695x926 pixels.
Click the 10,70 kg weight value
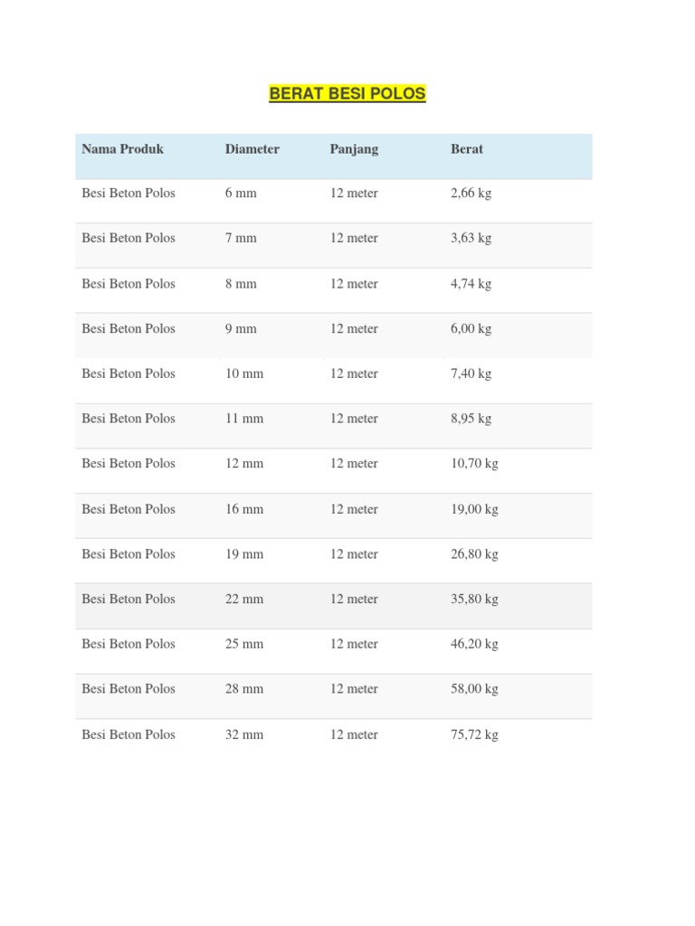(474, 464)
